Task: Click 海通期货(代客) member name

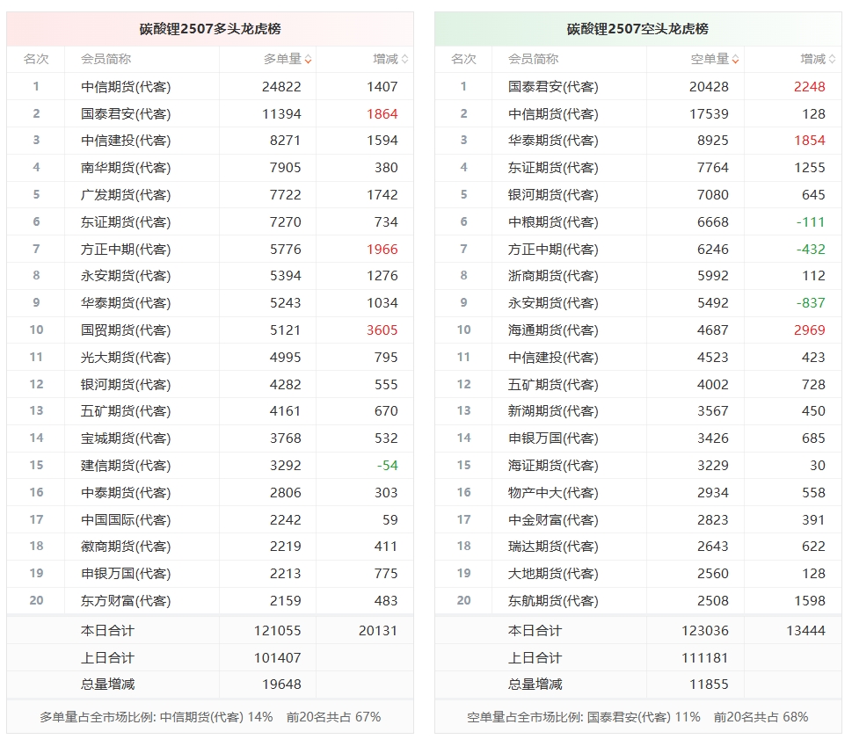Action: click(553, 330)
